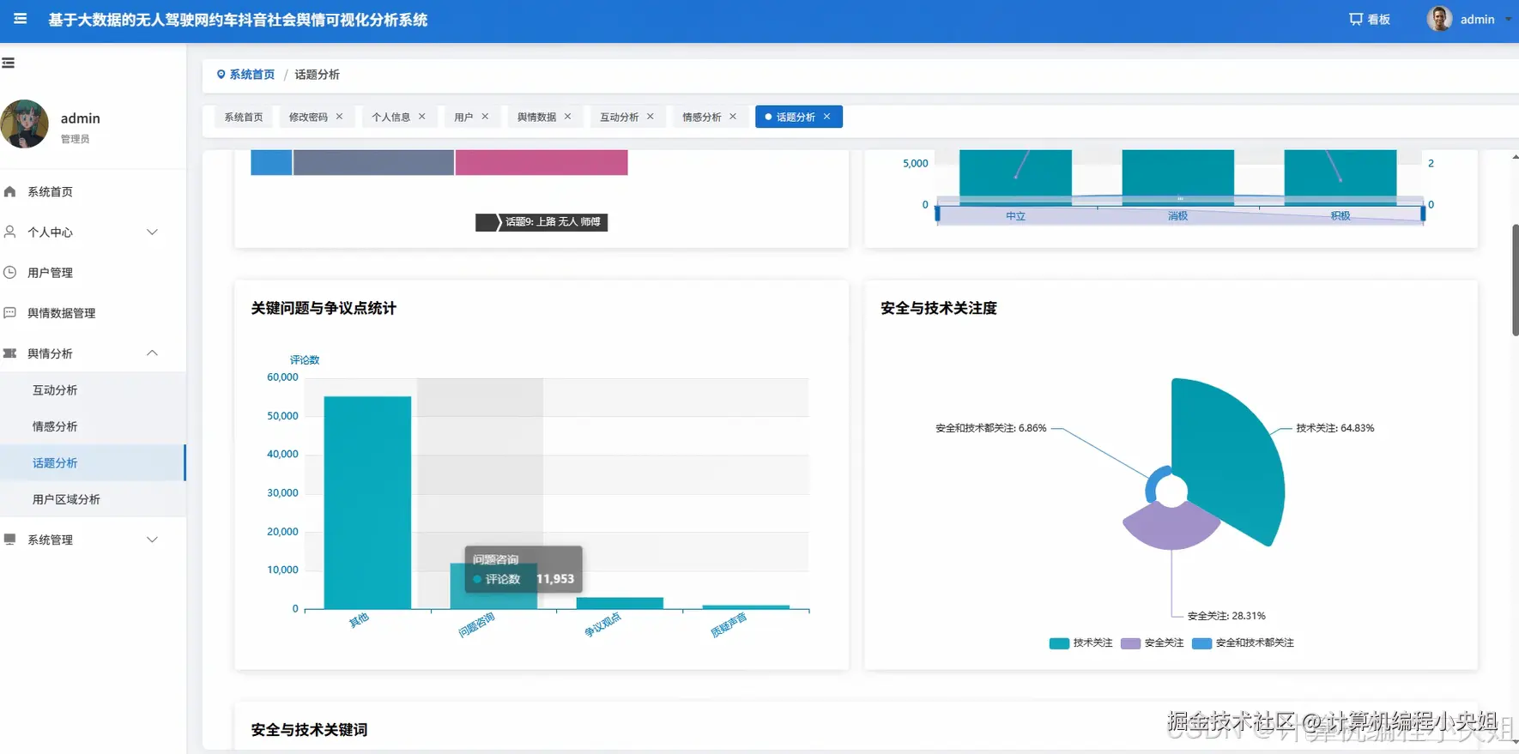Screen dimensions: 1519x754
Task: Switch to the 情感分析 tab
Action: pos(701,117)
